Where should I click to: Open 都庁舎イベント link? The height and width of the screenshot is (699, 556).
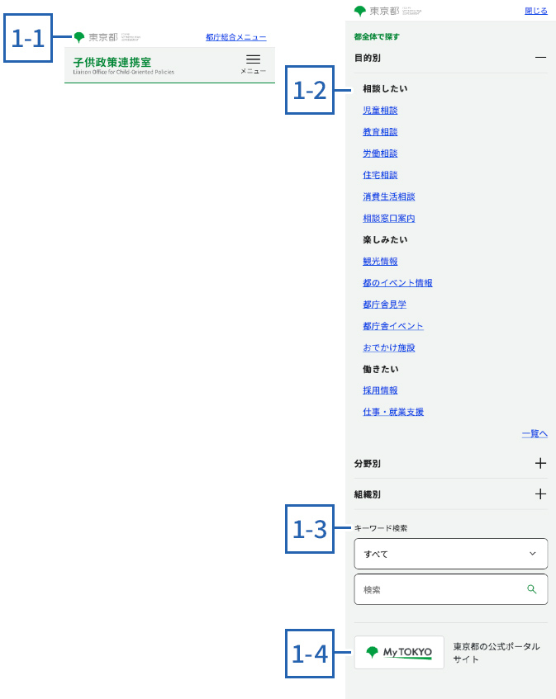point(393,326)
